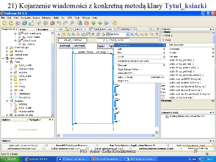The height and width of the screenshot is (162, 216).
Task: Click the Cut scissors icon
Action: pos(39,23)
